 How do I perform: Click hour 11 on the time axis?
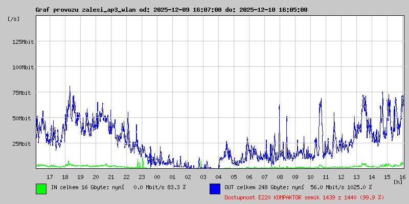[326, 176]
